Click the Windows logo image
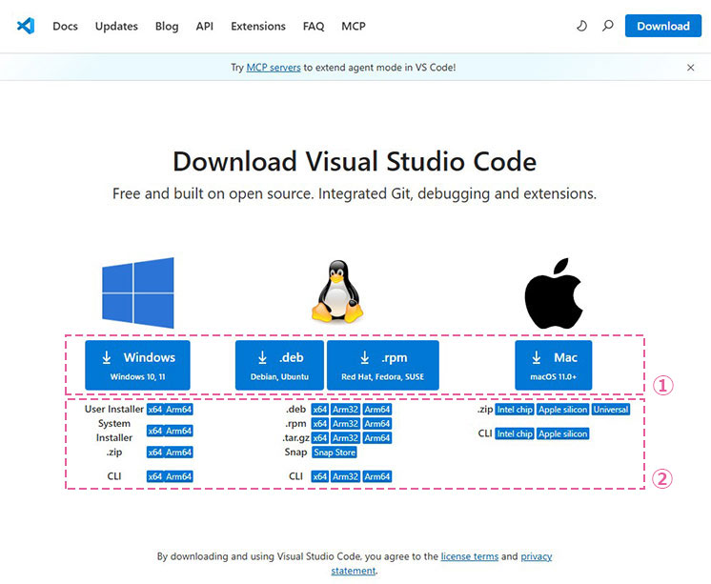 point(138,292)
